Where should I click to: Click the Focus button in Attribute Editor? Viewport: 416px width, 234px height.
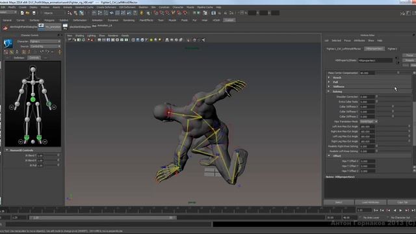coord(409,55)
